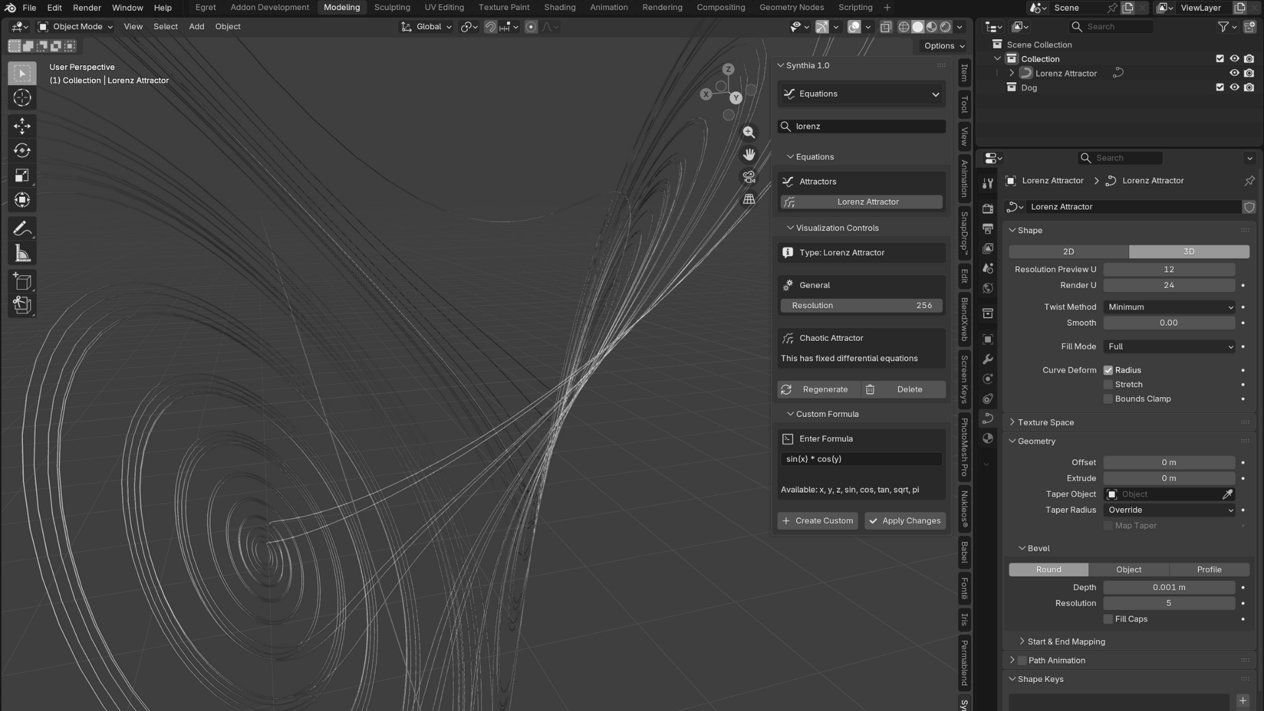Click the viewport zoom magnifier icon
The image size is (1264, 711).
(749, 132)
